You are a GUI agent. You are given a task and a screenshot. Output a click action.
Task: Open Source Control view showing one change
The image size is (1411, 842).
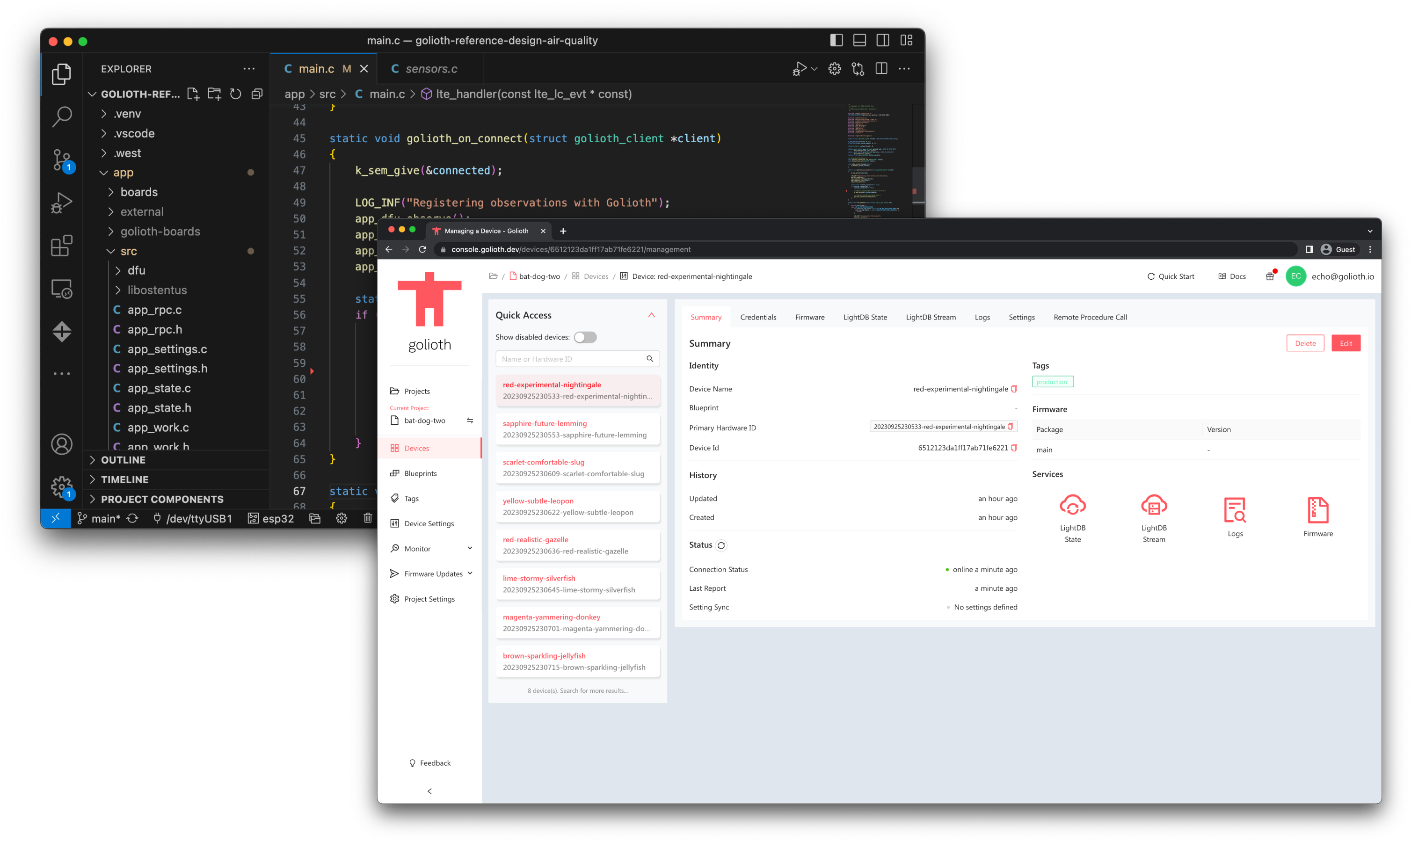tap(61, 160)
